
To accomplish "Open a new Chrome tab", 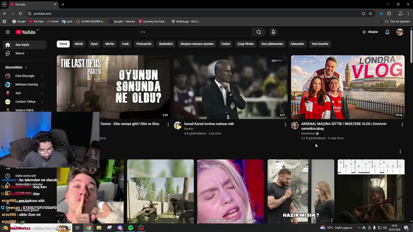I will 63,5.
